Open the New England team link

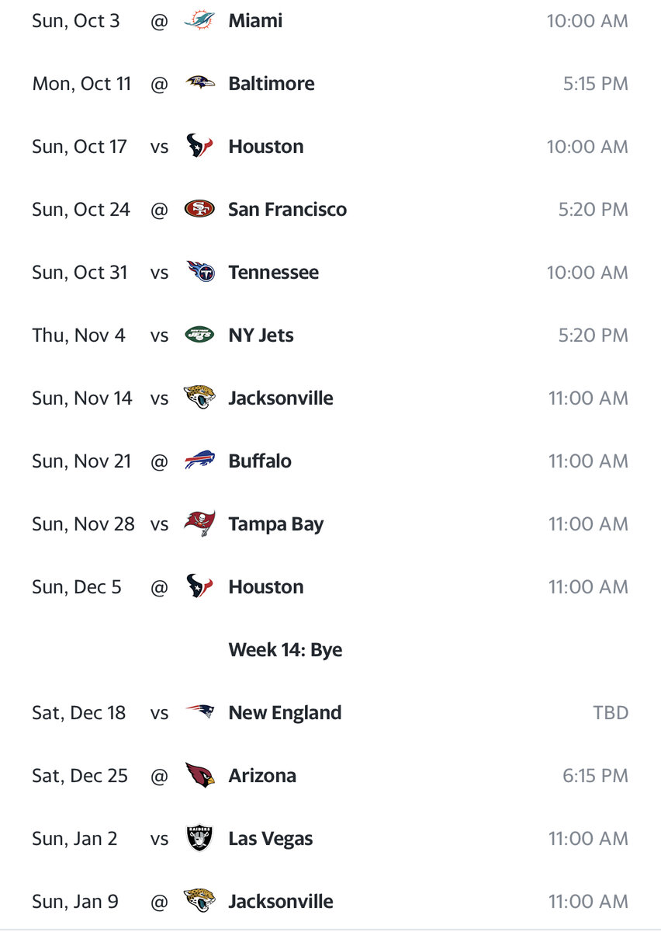(x=285, y=713)
